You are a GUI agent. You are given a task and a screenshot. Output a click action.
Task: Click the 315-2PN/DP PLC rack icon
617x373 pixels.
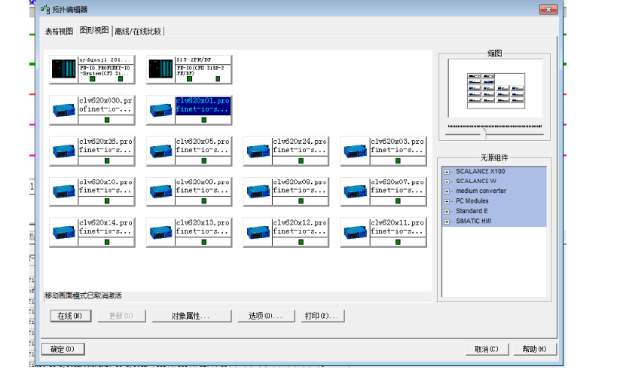point(161,69)
